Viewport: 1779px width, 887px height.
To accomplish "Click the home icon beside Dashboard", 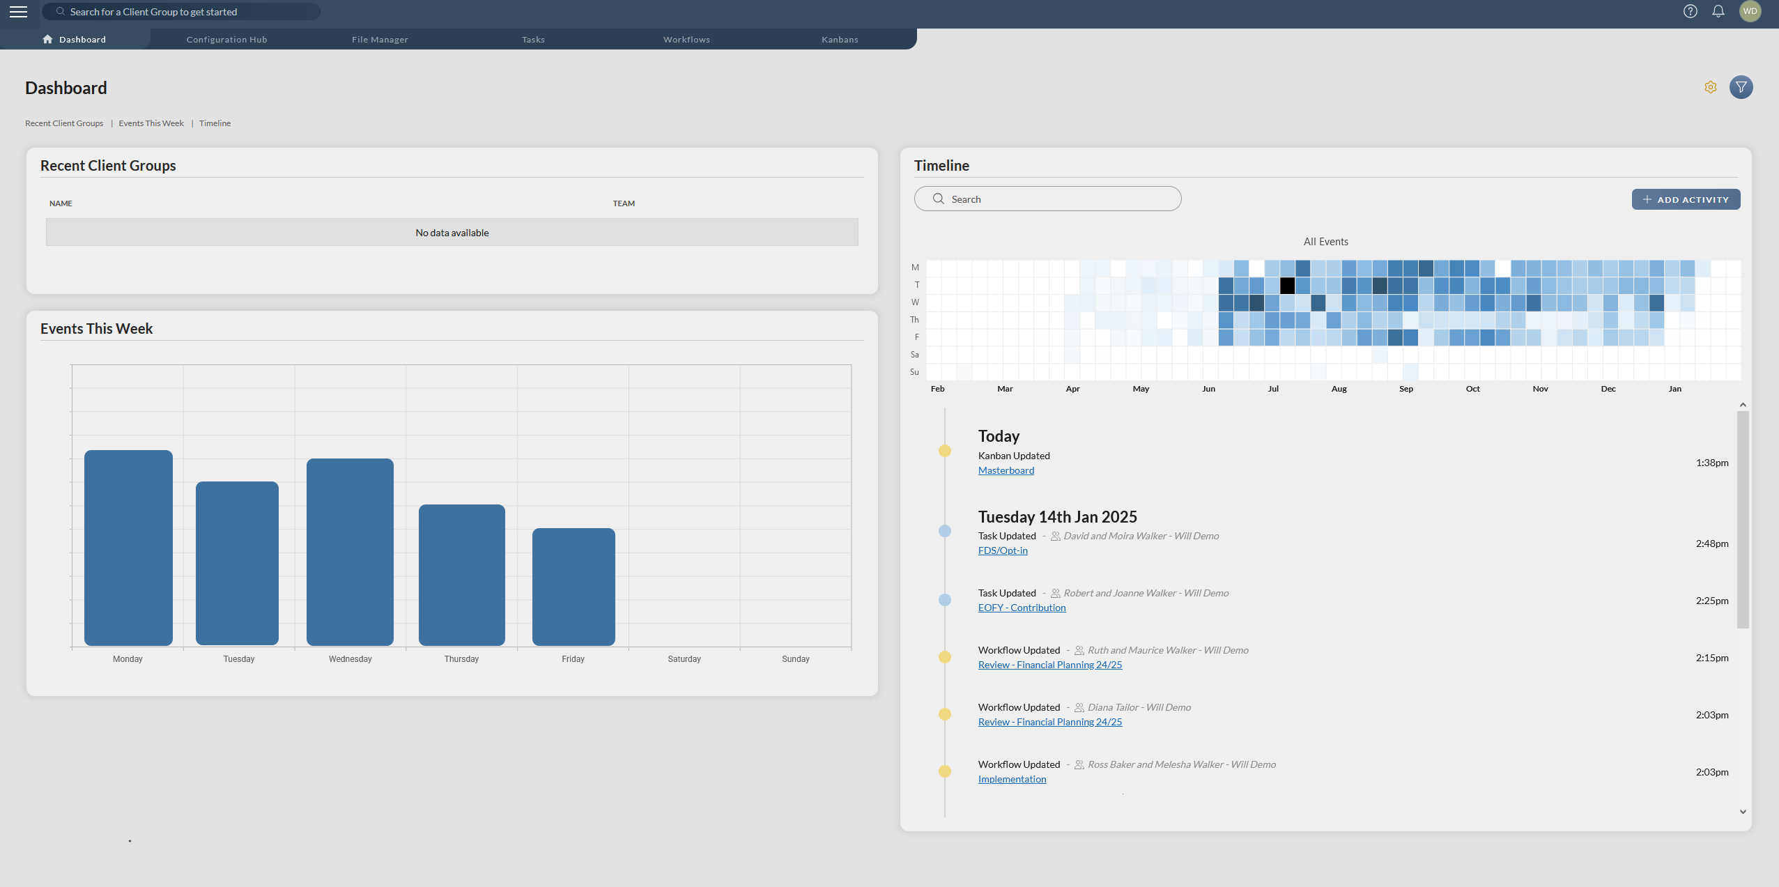I will point(47,39).
